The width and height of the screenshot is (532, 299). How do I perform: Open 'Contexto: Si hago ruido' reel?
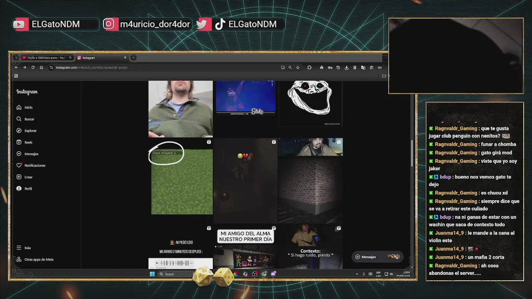pyautogui.click(x=310, y=247)
